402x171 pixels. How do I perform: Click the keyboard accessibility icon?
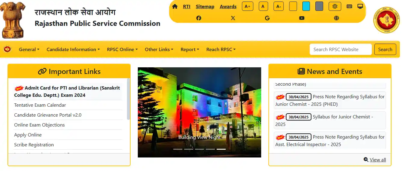tap(349, 6)
